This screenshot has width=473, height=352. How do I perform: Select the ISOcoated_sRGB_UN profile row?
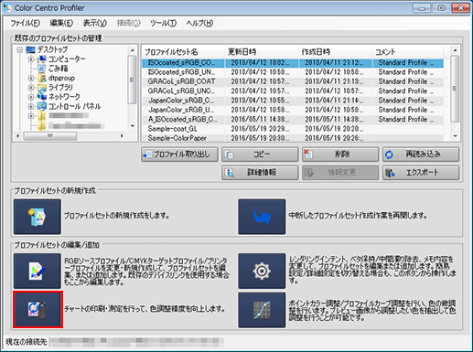click(x=293, y=72)
